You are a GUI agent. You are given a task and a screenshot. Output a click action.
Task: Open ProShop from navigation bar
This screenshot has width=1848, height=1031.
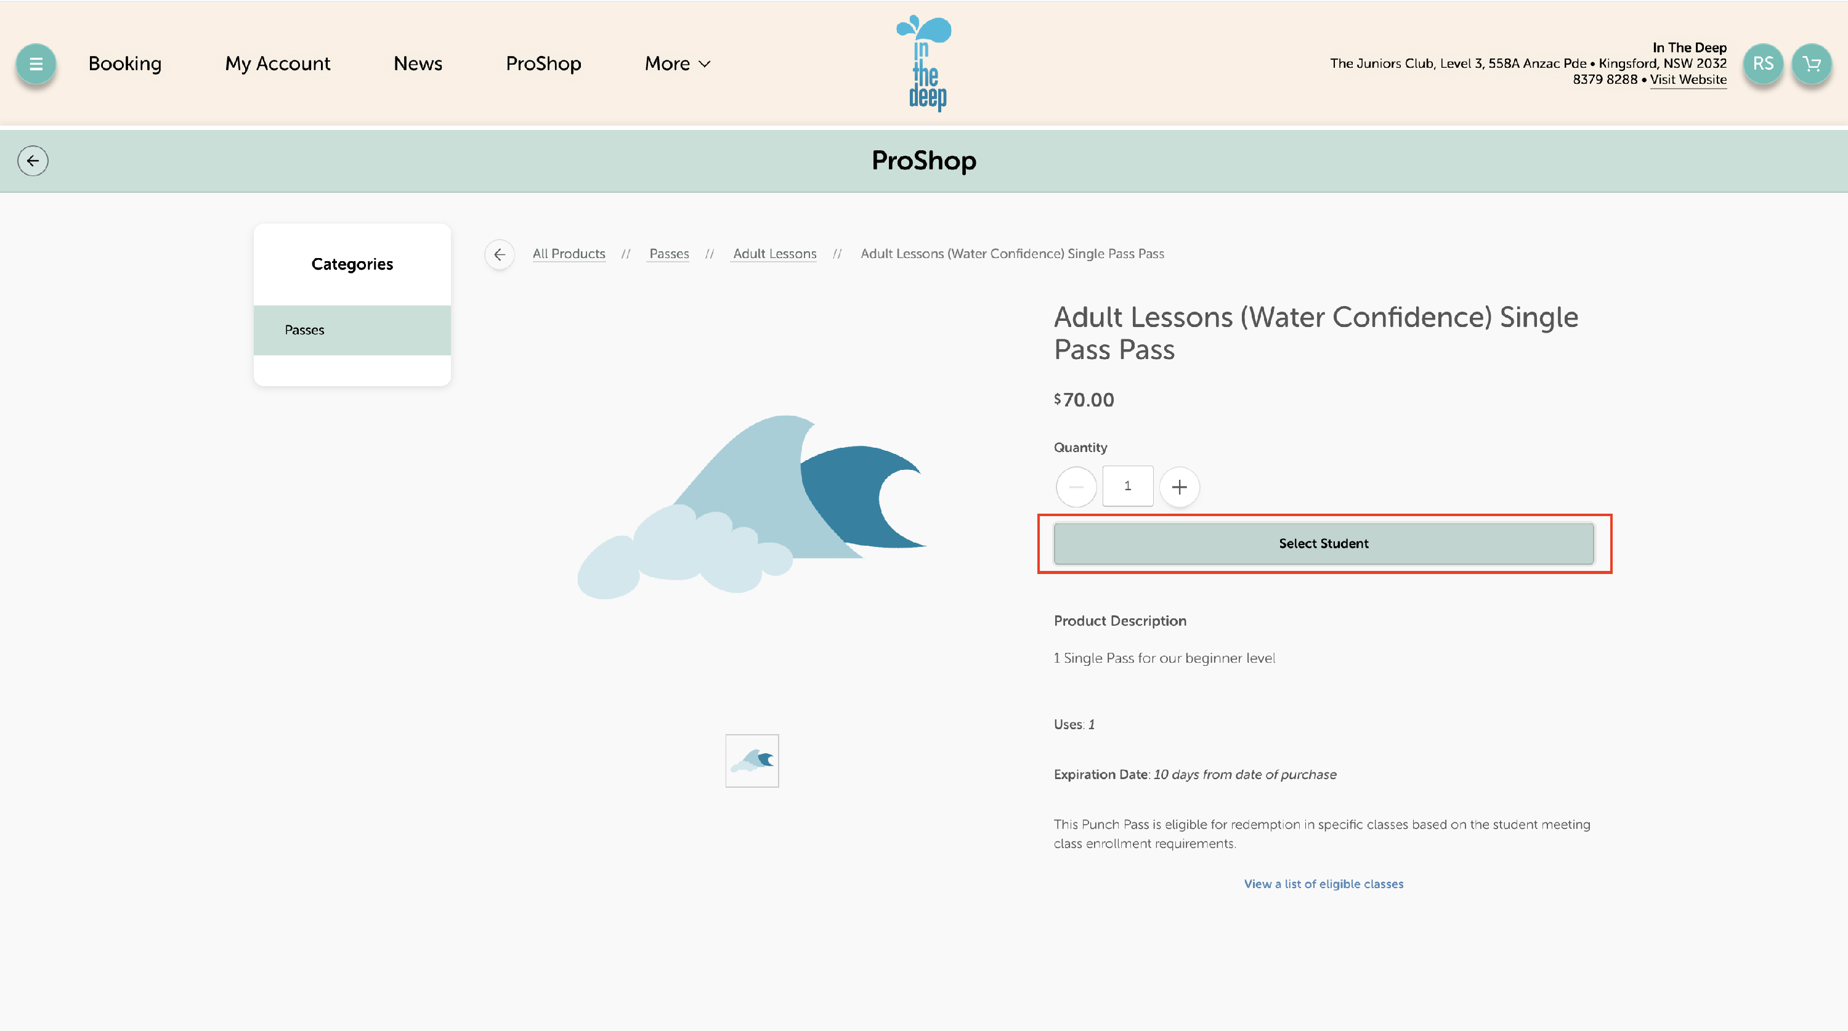tap(543, 64)
